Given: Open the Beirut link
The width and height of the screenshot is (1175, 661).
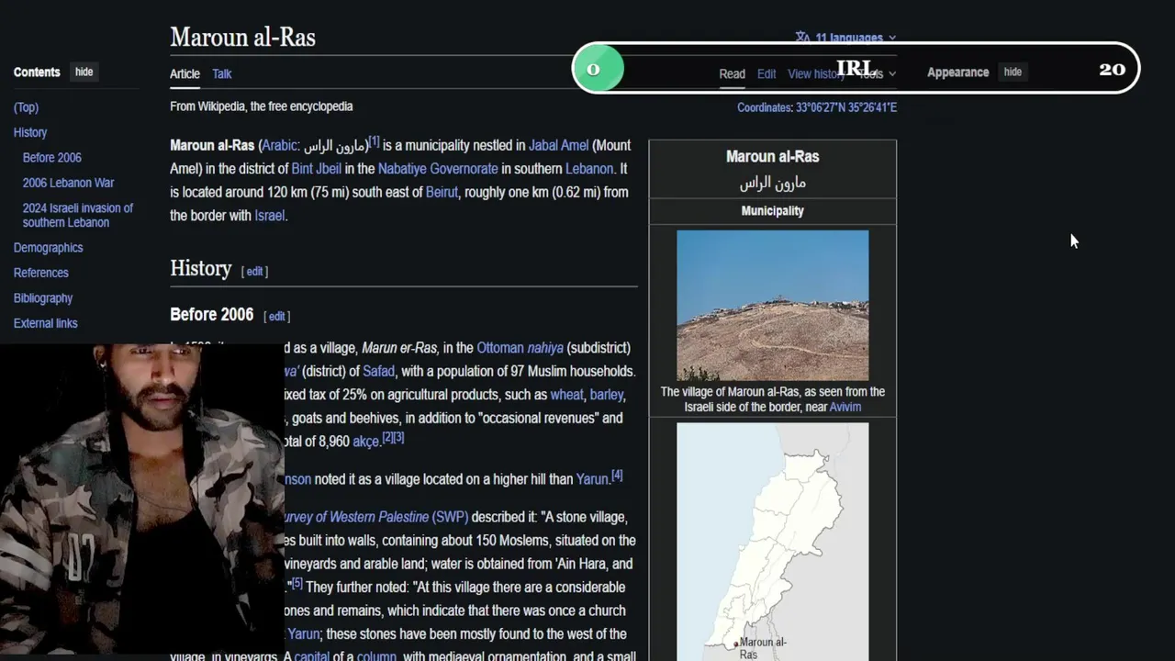Looking at the screenshot, I should (x=442, y=192).
